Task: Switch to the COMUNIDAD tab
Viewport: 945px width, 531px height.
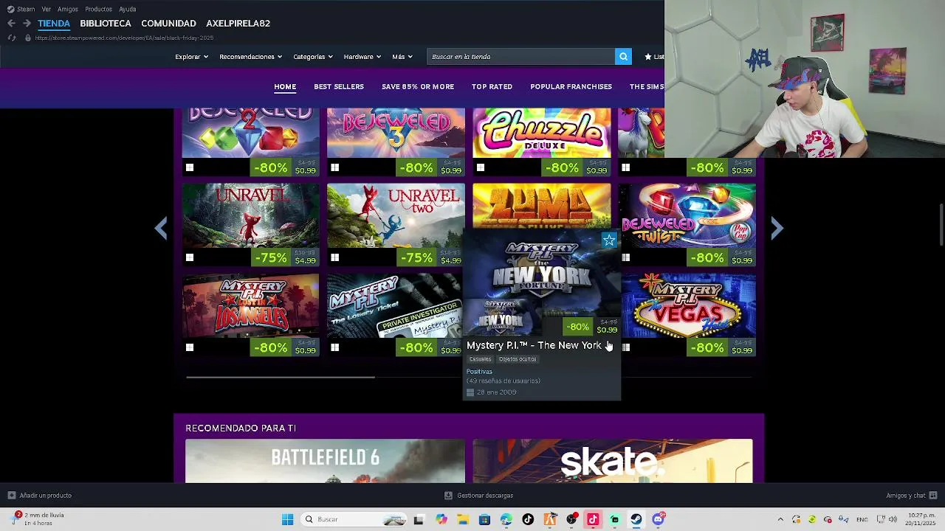Action: point(168,24)
